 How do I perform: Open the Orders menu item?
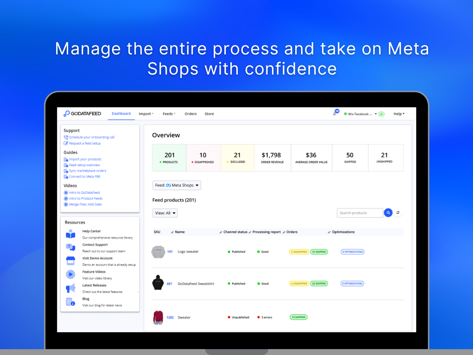tap(190, 114)
